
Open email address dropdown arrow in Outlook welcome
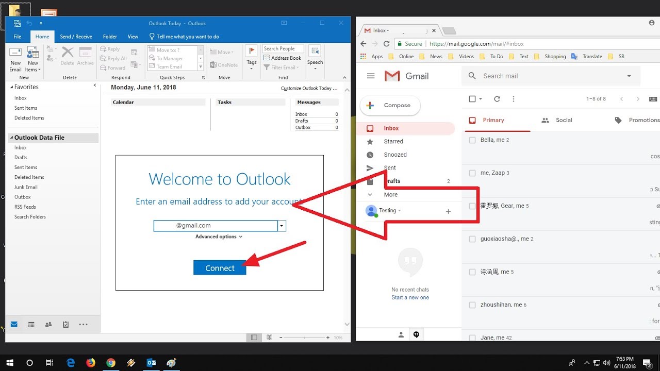[x=282, y=226]
